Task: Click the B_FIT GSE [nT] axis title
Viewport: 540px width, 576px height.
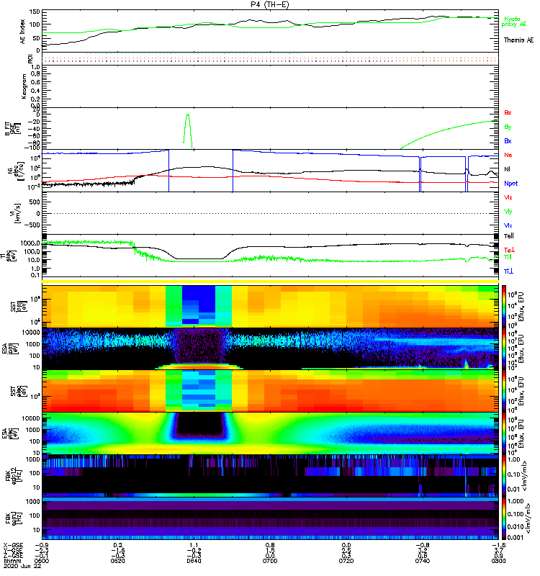Action: pyautogui.click(x=12, y=129)
